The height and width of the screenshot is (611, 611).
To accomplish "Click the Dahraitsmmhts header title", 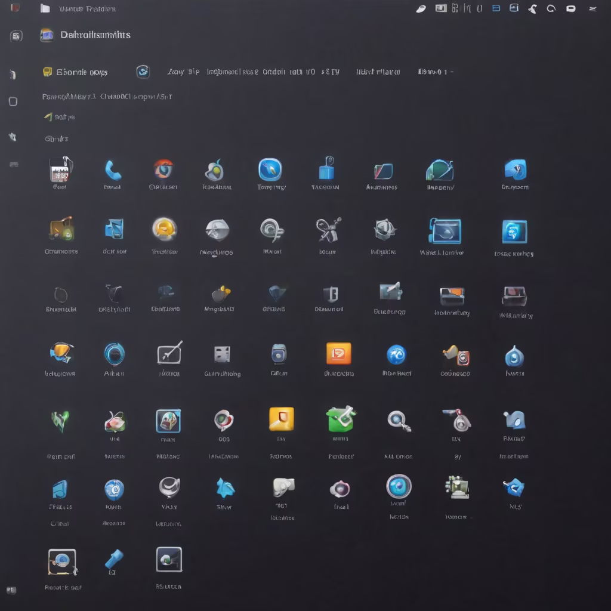I will (95, 35).
